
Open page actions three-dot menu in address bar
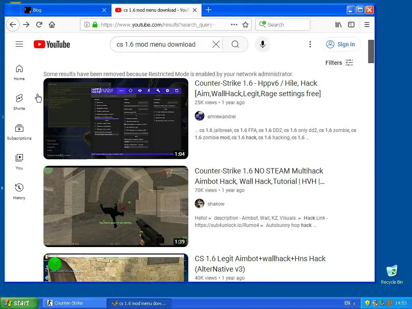pos(234,25)
